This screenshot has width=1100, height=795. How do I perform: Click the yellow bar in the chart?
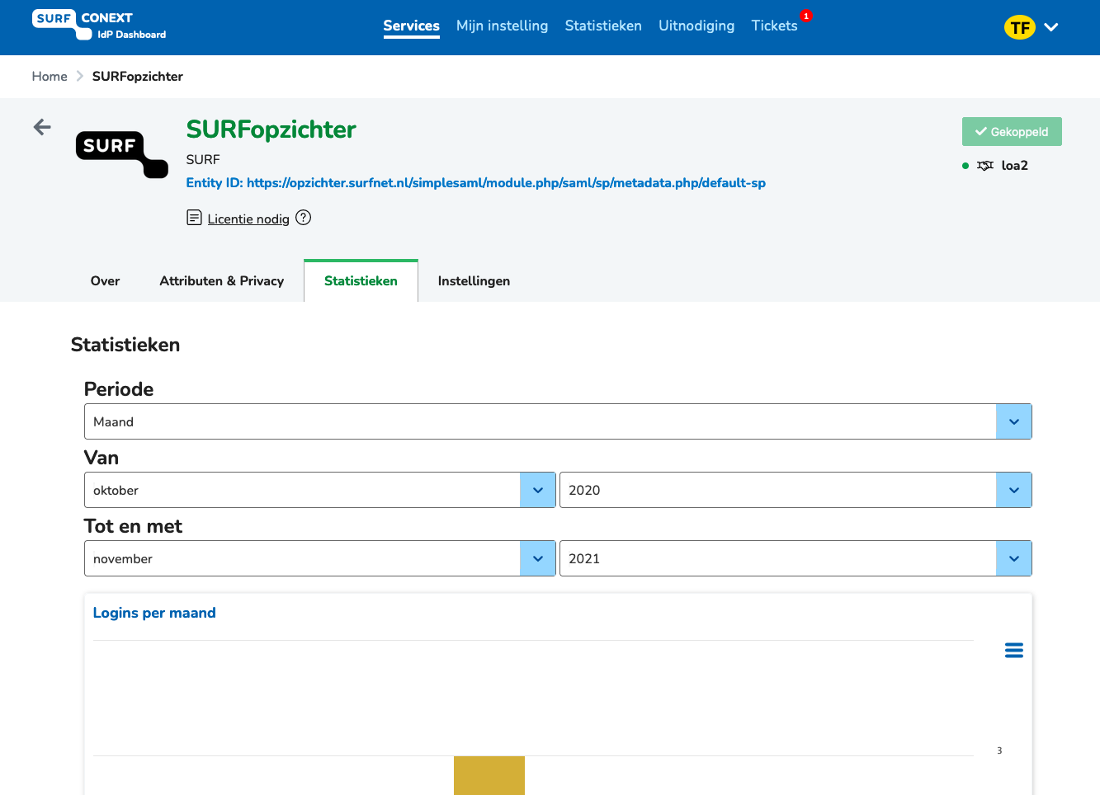[489, 775]
